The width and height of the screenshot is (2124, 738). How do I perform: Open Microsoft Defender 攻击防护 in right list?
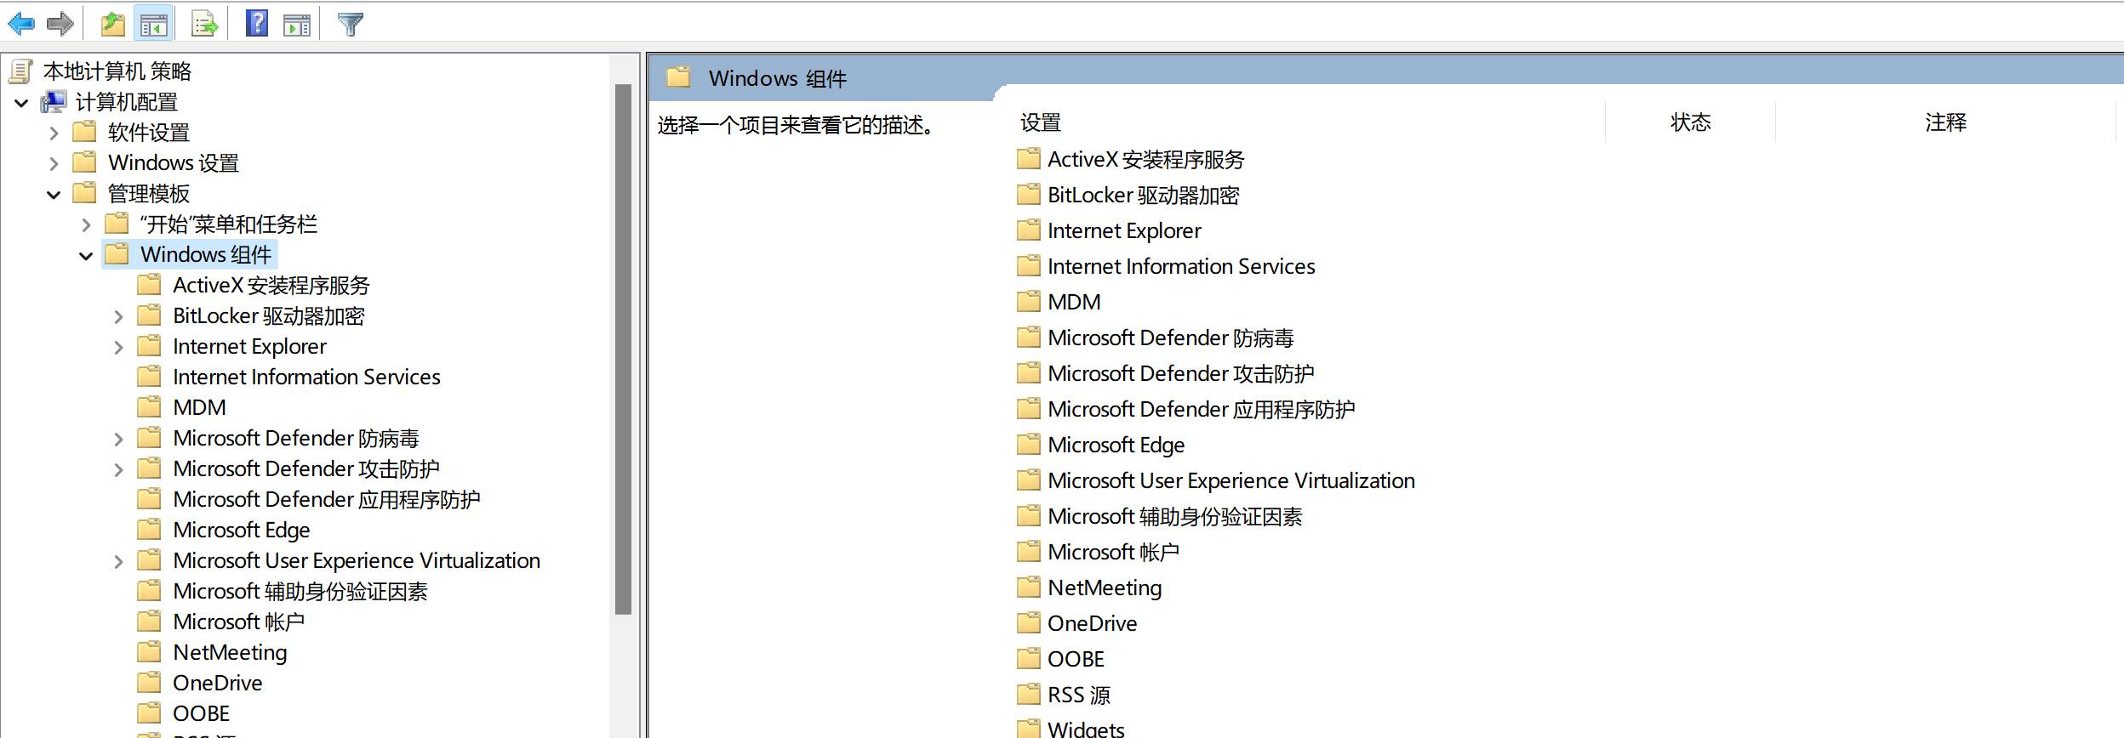pos(1180,373)
